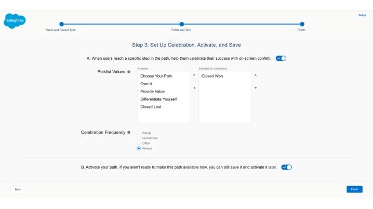Click the Salesforce cloud logo
The width and height of the screenshot is (373, 209).
point(14,21)
